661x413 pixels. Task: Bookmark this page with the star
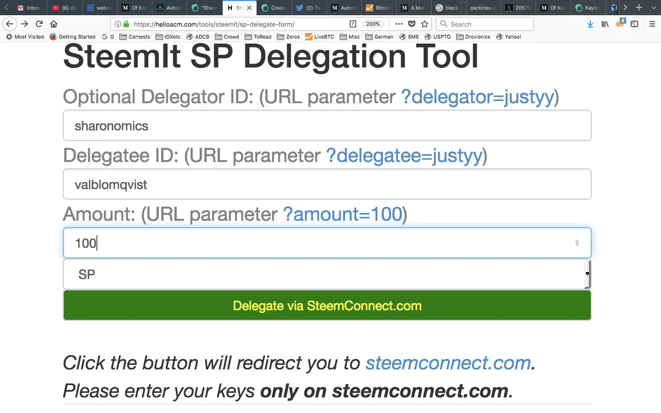coord(424,24)
